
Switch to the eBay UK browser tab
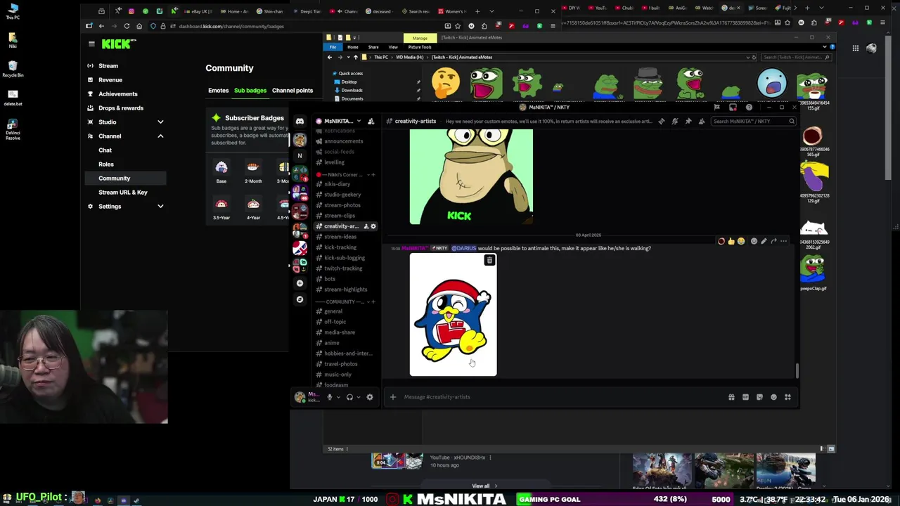197,11
